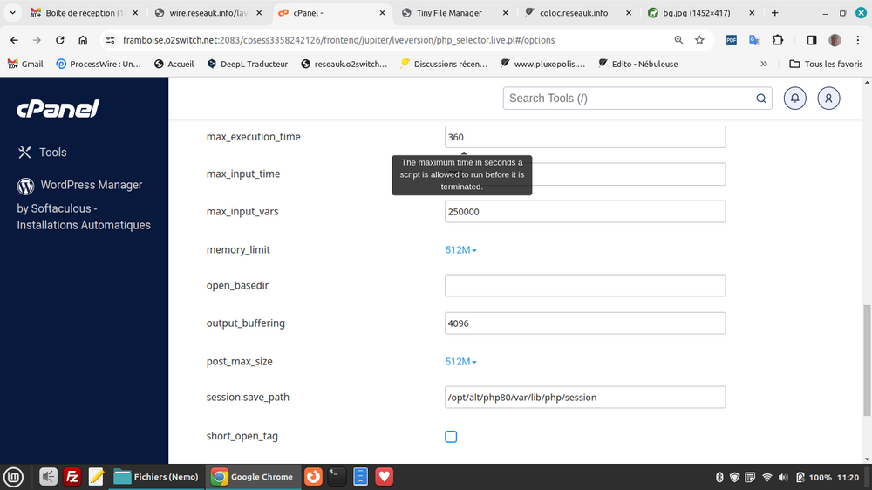Open cPanel notifications bell
Screen dimensions: 872x490
[x=794, y=99]
